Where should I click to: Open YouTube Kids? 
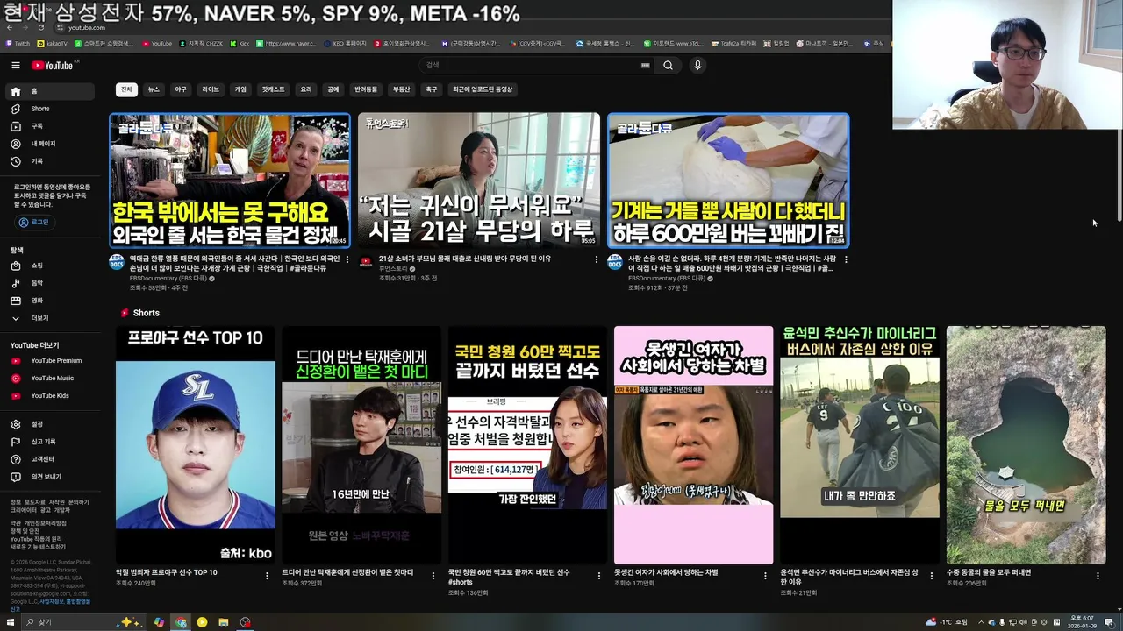click(x=51, y=395)
